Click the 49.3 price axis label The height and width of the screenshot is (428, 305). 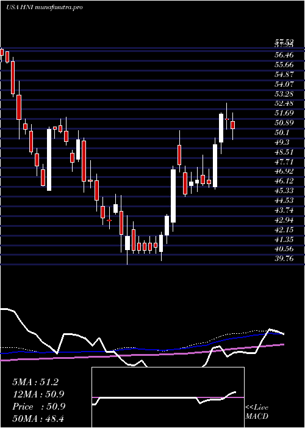pyautogui.click(x=282, y=142)
